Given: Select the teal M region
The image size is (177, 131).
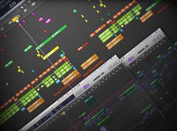Looking at the screenshot, I should point(62,56).
